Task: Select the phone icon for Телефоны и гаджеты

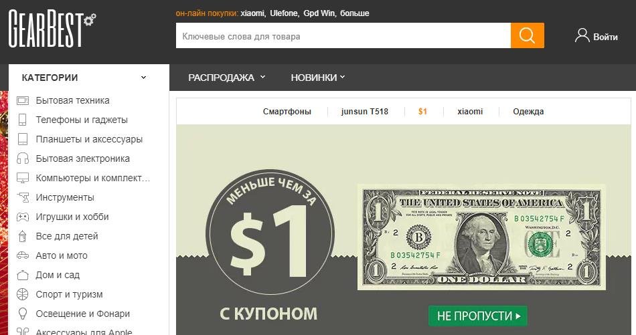Action: [x=23, y=120]
